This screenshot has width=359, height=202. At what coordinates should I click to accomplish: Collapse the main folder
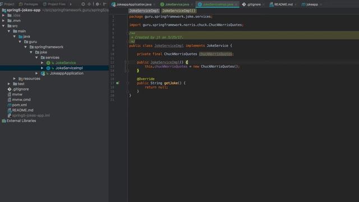point(9,31)
